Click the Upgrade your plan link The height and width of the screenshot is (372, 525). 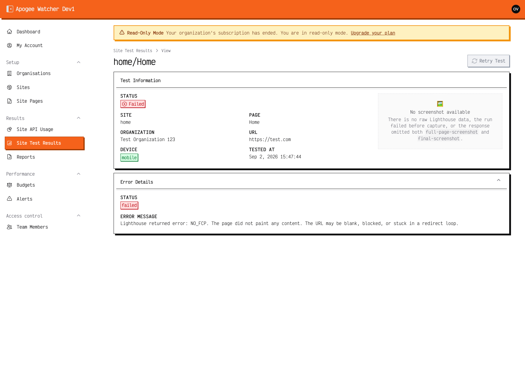(x=373, y=33)
